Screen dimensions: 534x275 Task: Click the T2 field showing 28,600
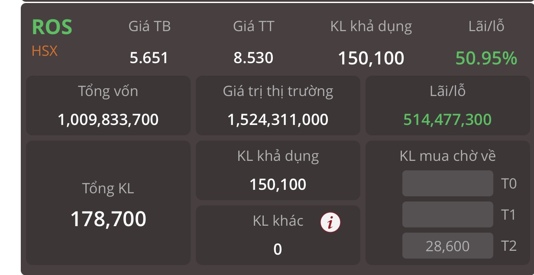click(x=447, y=246)
